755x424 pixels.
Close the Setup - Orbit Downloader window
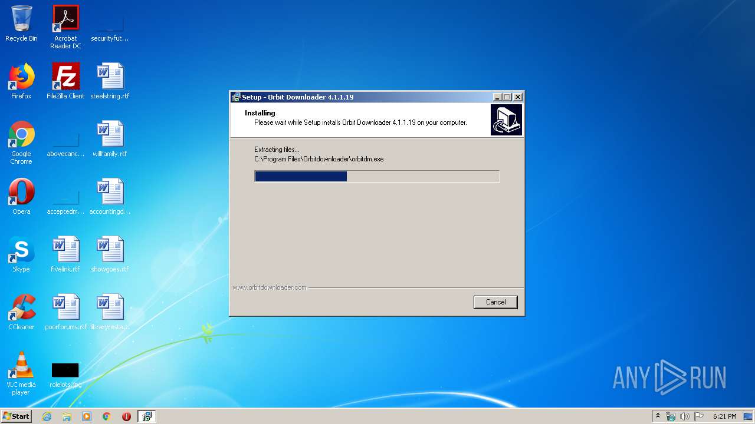click(x=518, y=97)
